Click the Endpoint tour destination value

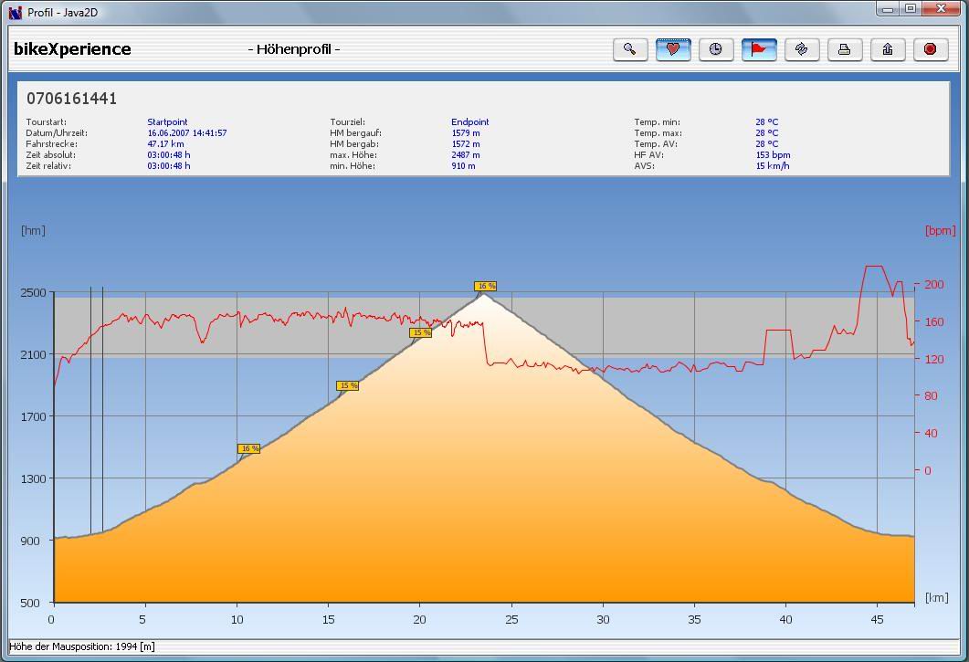(469, 122)
